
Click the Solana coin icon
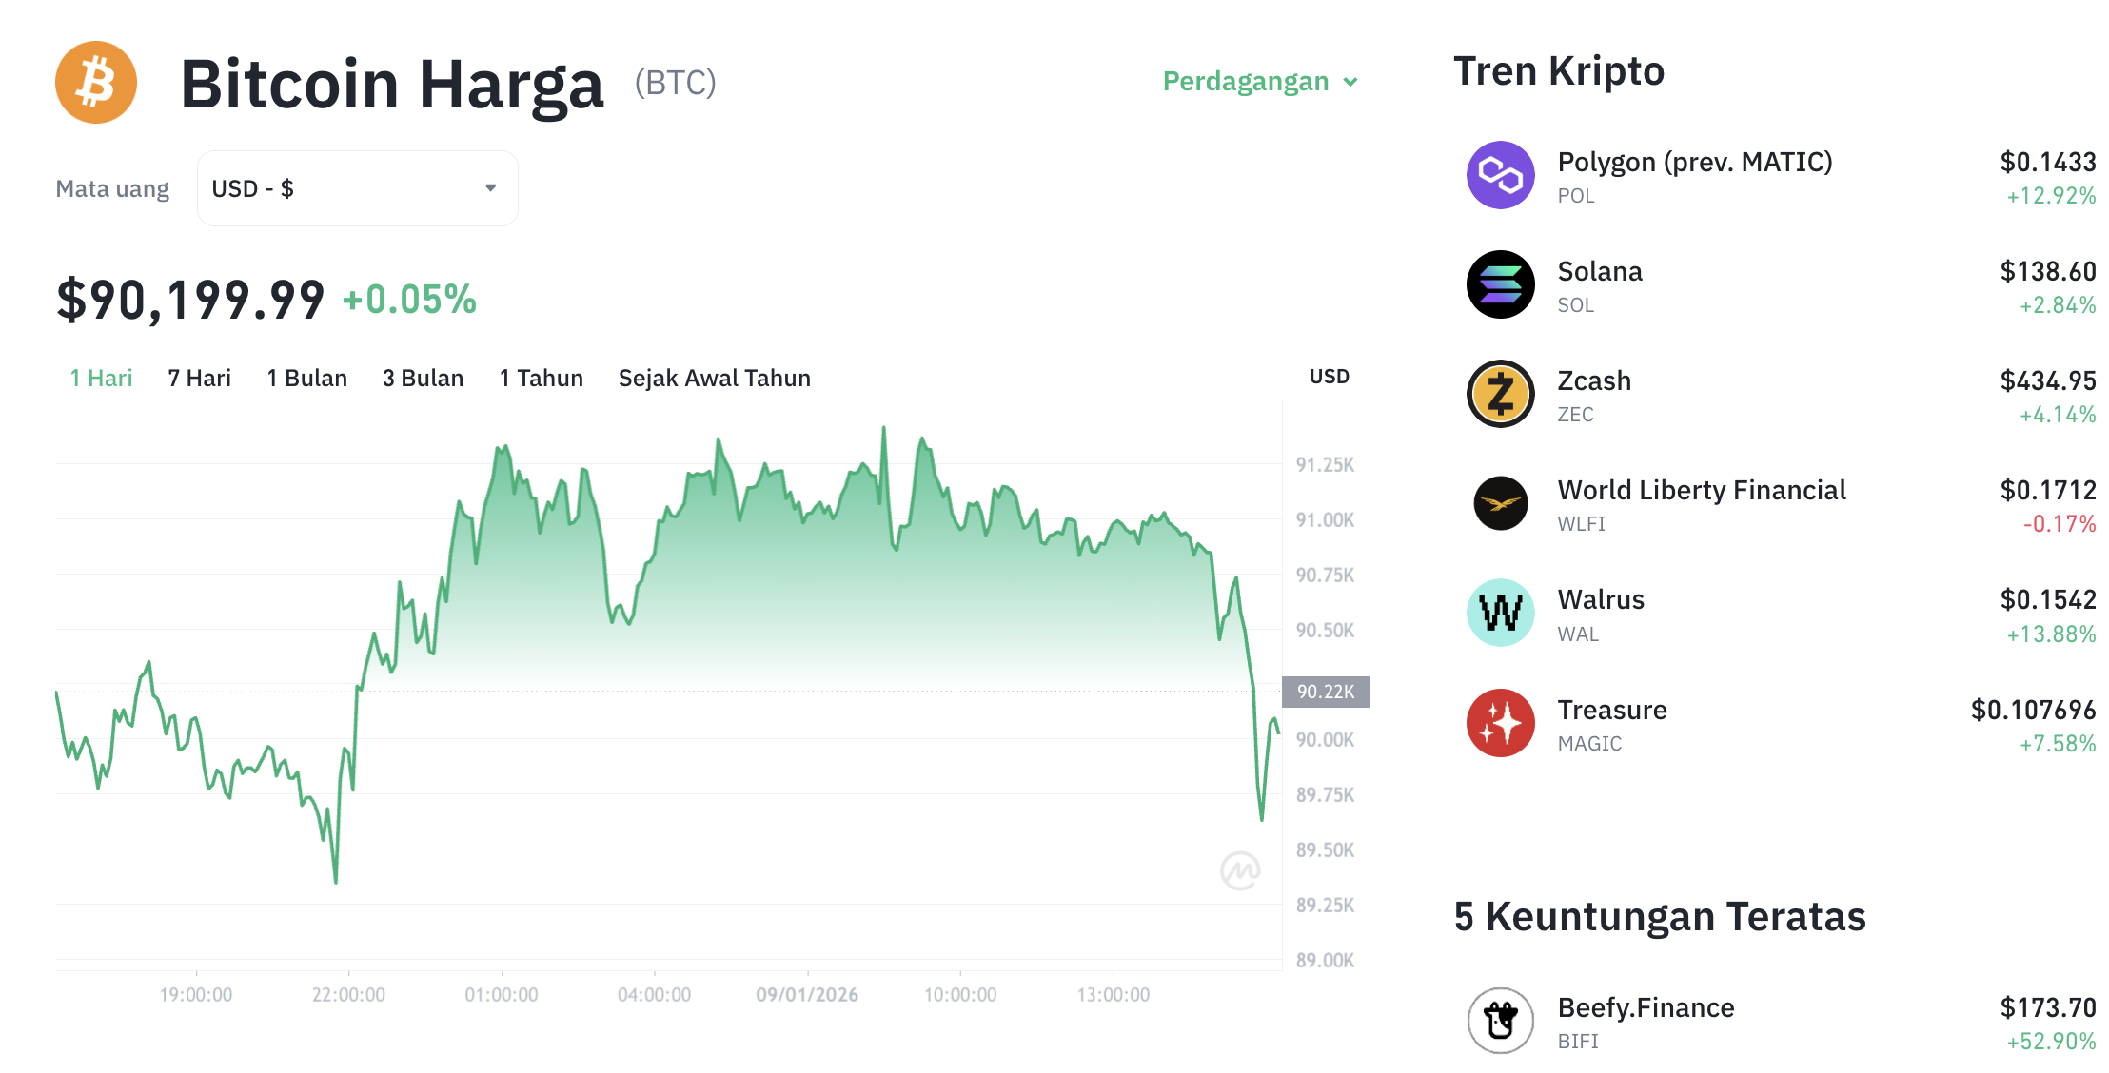[x=1499, y=284]
